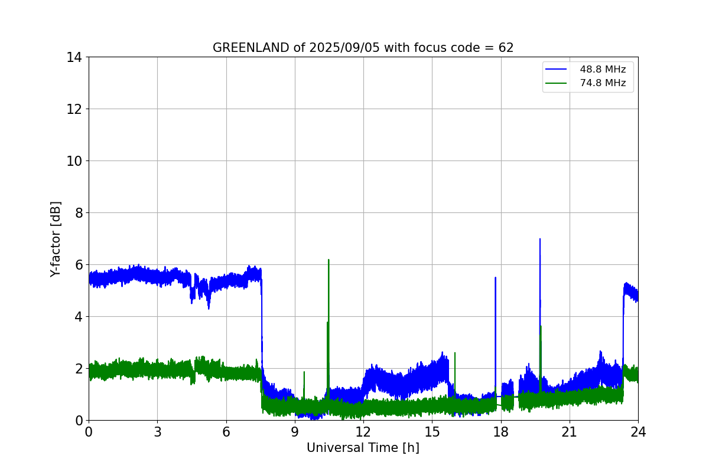This screenshot has width=709, height=472.
Task: Click the x-axis tick label 15
Action: (432, 432)
